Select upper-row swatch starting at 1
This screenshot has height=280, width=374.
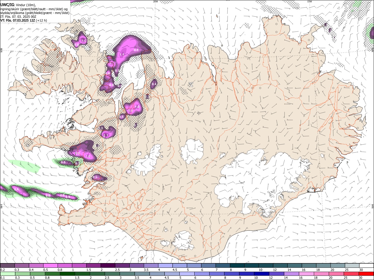point(79,266)
